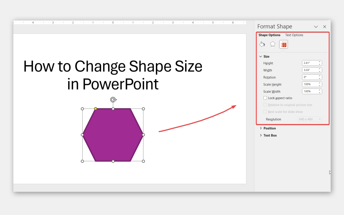344x215 pixels.
Task: Click the horizontal ruler above the slide
Action: [x=130, y=23]
